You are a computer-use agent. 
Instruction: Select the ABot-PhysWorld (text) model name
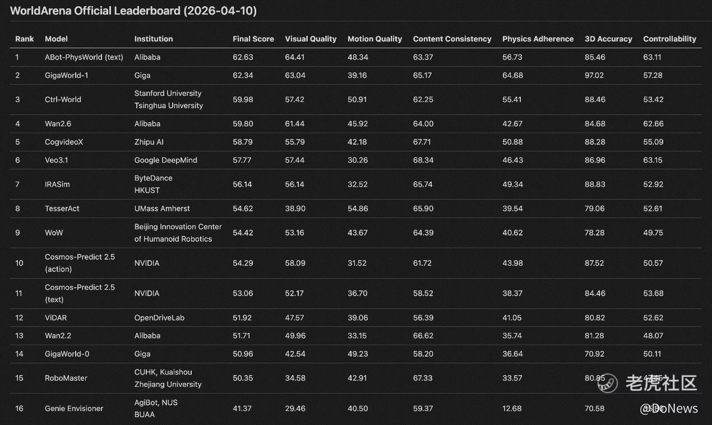(x=84, y=57)
